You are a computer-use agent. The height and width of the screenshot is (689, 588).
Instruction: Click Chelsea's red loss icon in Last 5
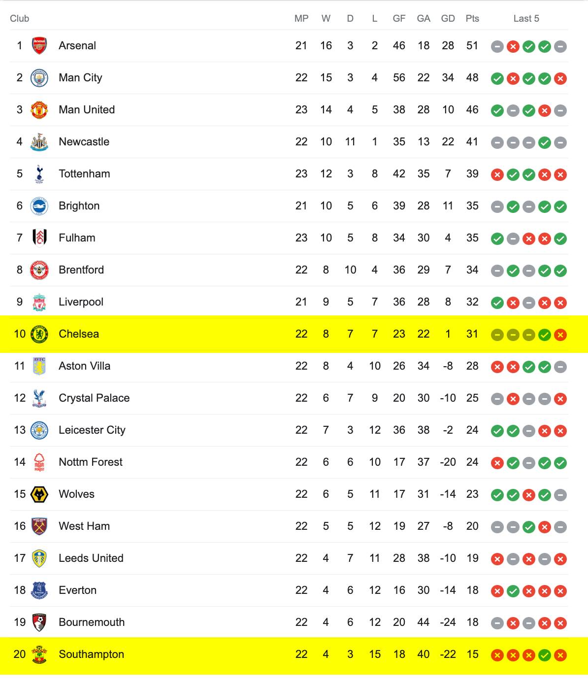560,335
